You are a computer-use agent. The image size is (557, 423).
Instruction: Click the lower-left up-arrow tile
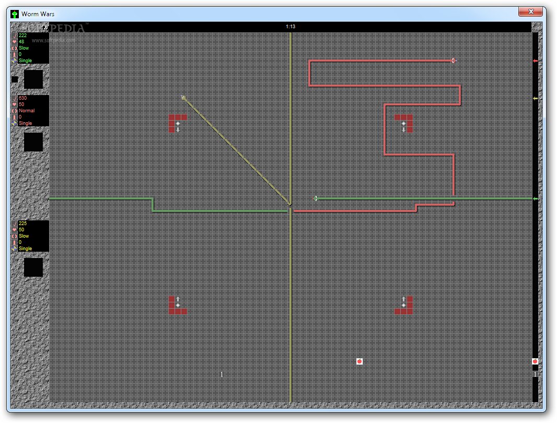coord(178,299)
